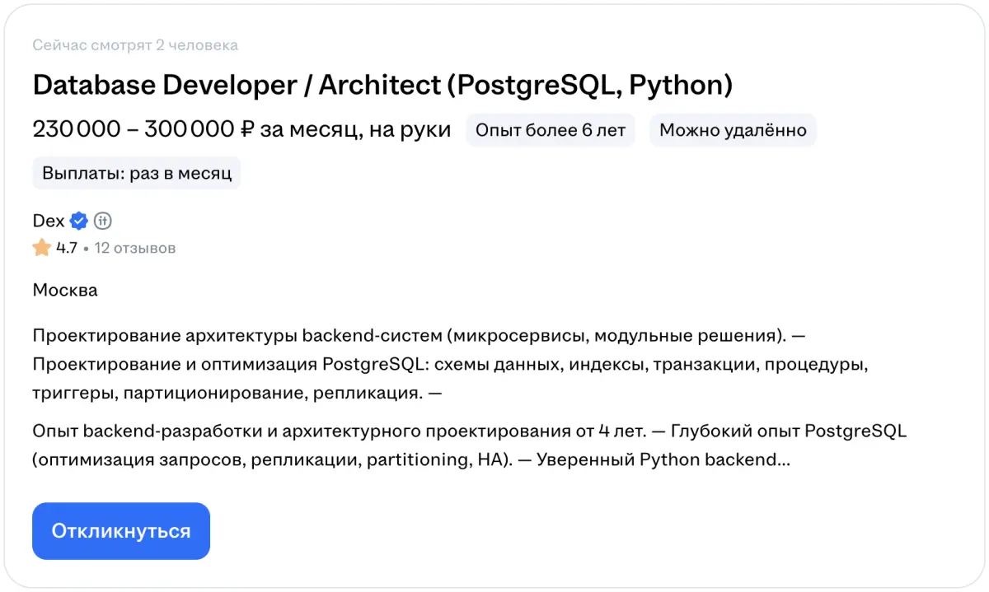This screenshot has width=989, height=592.
Task: Click the Выплаты: раз в месяц tag
Action: [x=137, y=174]
